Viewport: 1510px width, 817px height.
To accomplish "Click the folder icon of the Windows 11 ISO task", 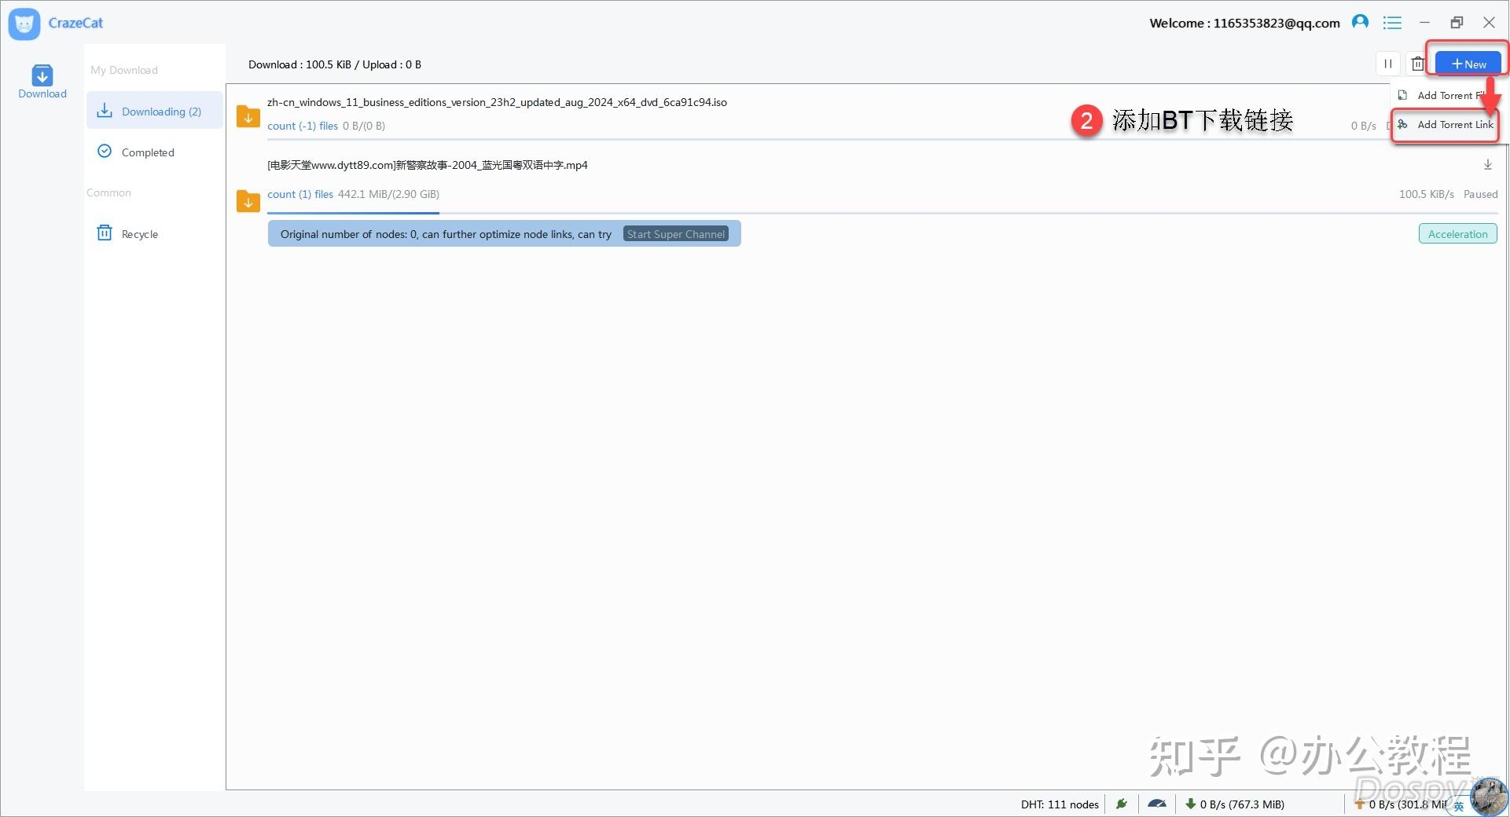I will [x=248, y=116].
